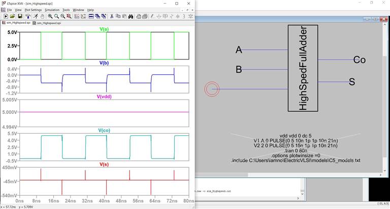Open the Control Panel hammer icon

pyautogui.click(x=28, y=16)
